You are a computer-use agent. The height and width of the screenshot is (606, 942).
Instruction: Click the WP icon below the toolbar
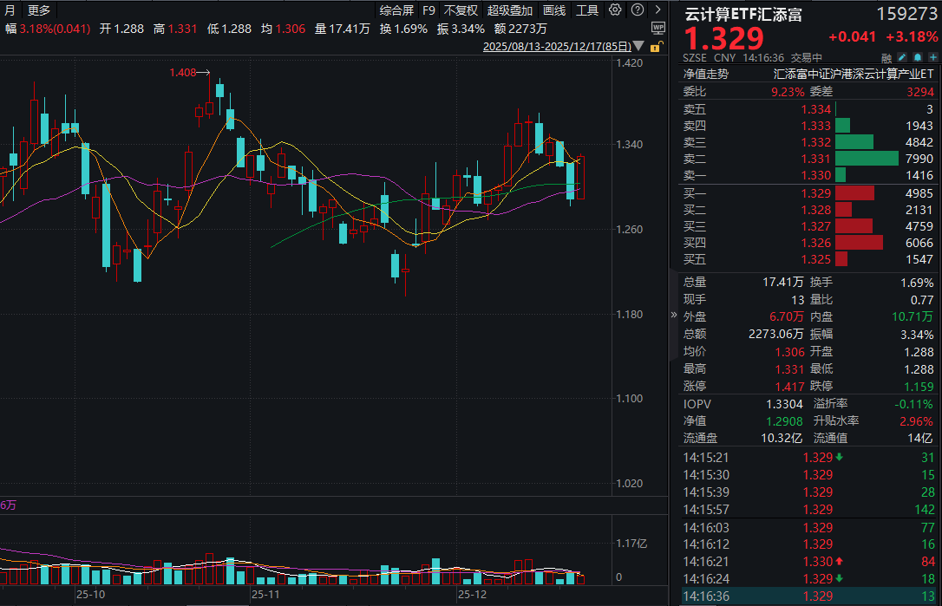click(658, 28)
